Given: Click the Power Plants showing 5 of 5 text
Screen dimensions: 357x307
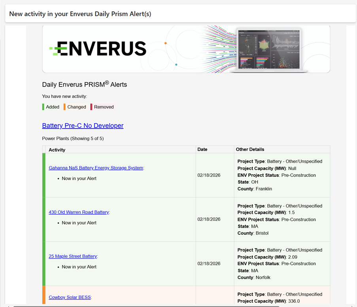Looking at the screenshot, I should (73, 139).
